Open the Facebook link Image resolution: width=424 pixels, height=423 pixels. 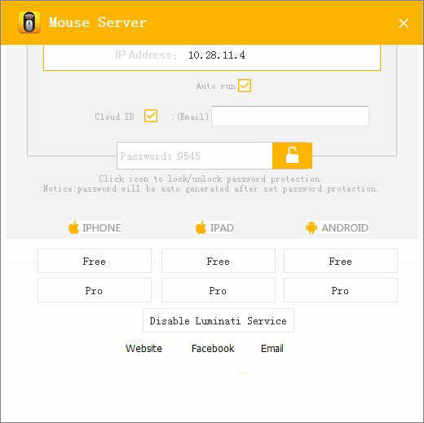point(213,348)
